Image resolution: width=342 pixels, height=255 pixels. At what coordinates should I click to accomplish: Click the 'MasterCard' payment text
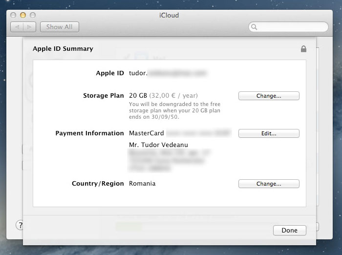click(147, 133)
